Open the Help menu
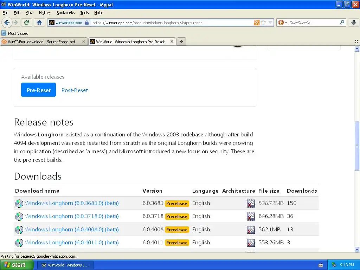The width and height of the screenshot is (360, 270). point(98,13)
